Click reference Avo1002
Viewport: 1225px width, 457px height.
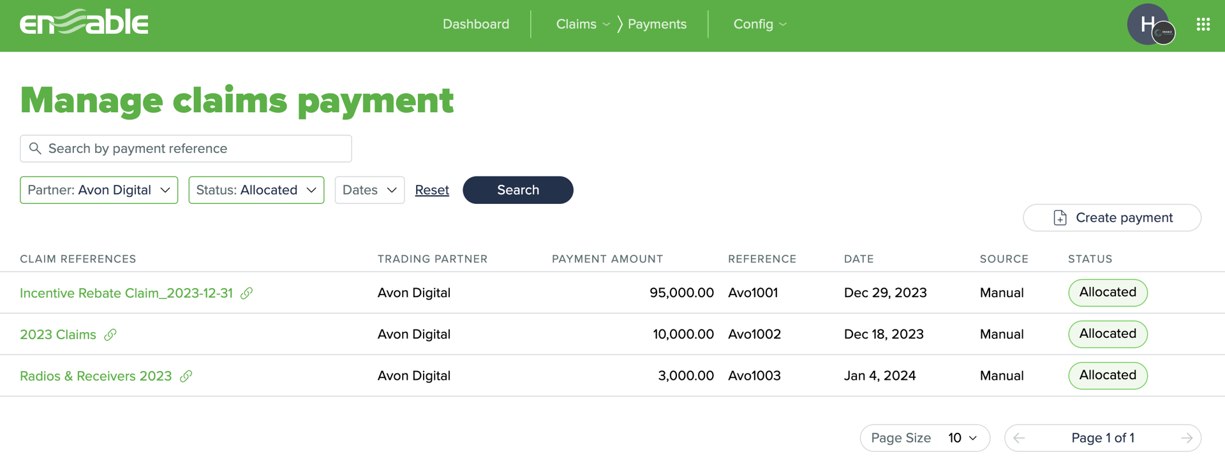754,334
